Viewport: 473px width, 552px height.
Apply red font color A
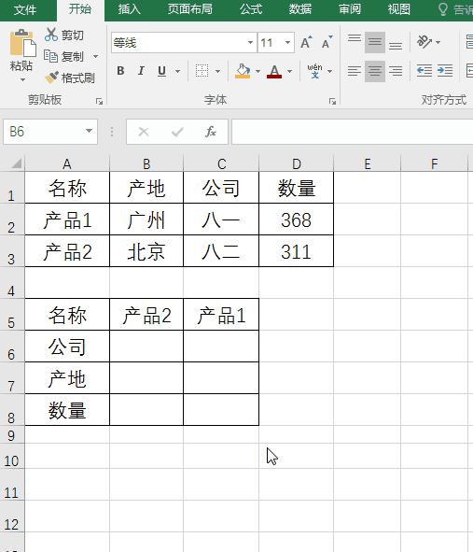(274, 71)
